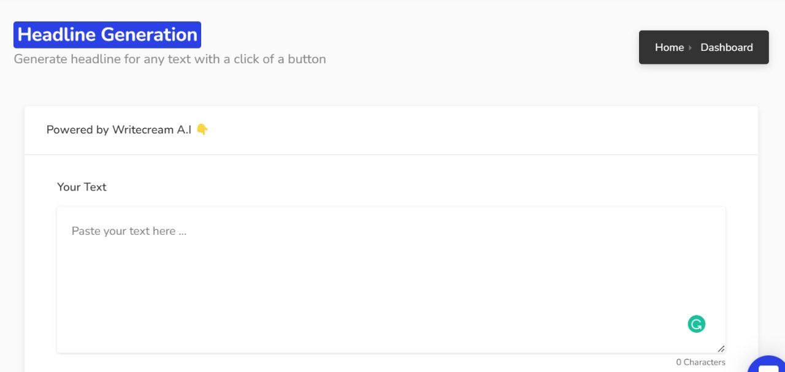785x372 pixels.
Task: Click the textarea resize handle corner
Action: pyautogui.click(x=721, y=348)
